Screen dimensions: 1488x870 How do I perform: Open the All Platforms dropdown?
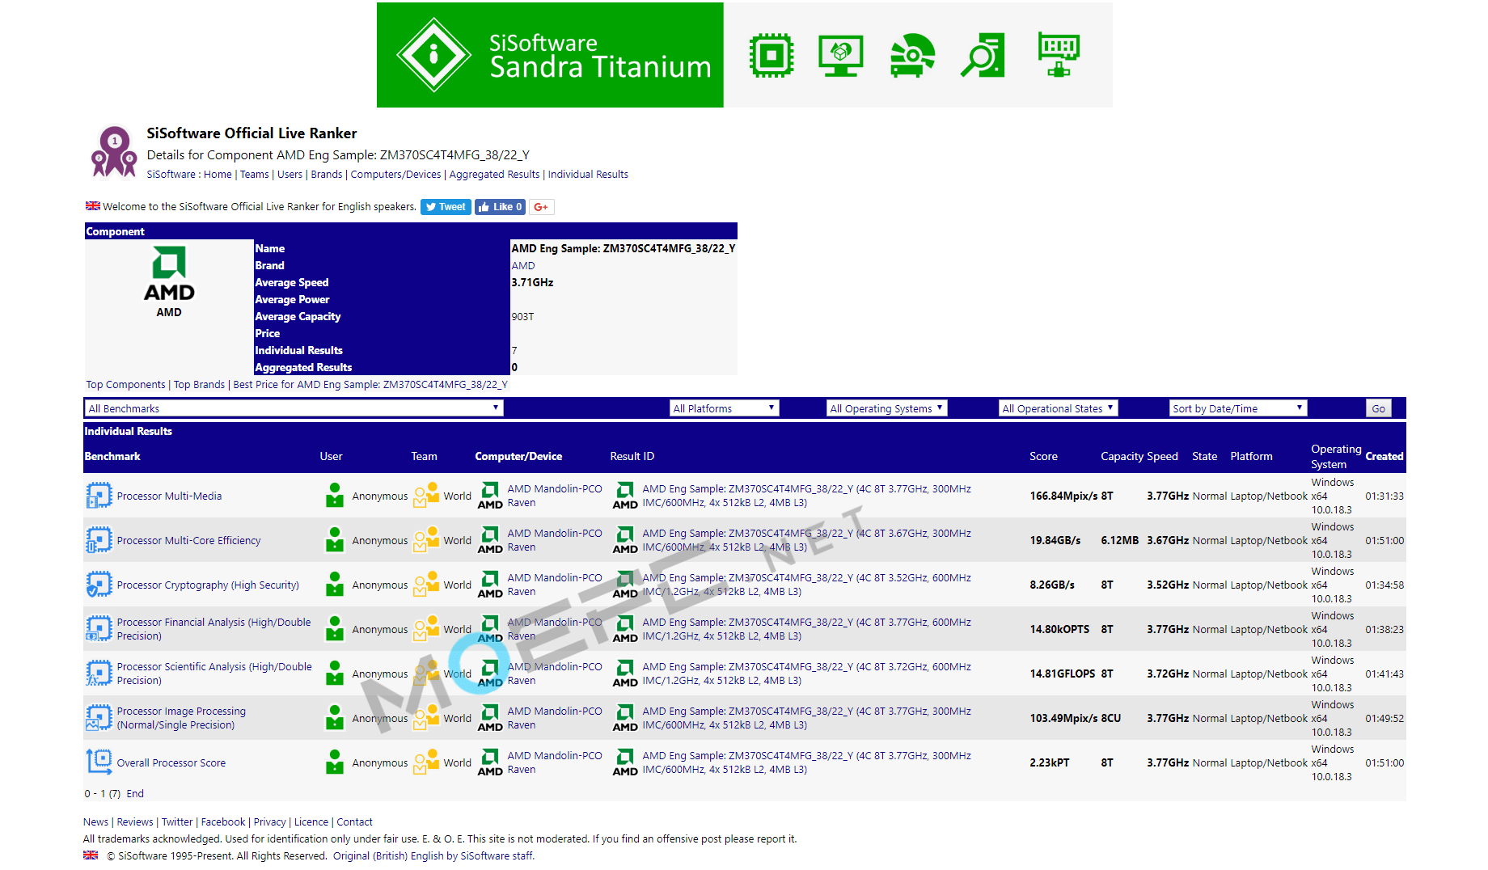point(725,408)
